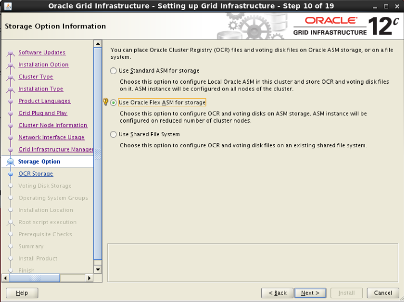Jump to the Cluster Type step
The width and height of the screenshot is (404, 302).
[x=36, y=76]
